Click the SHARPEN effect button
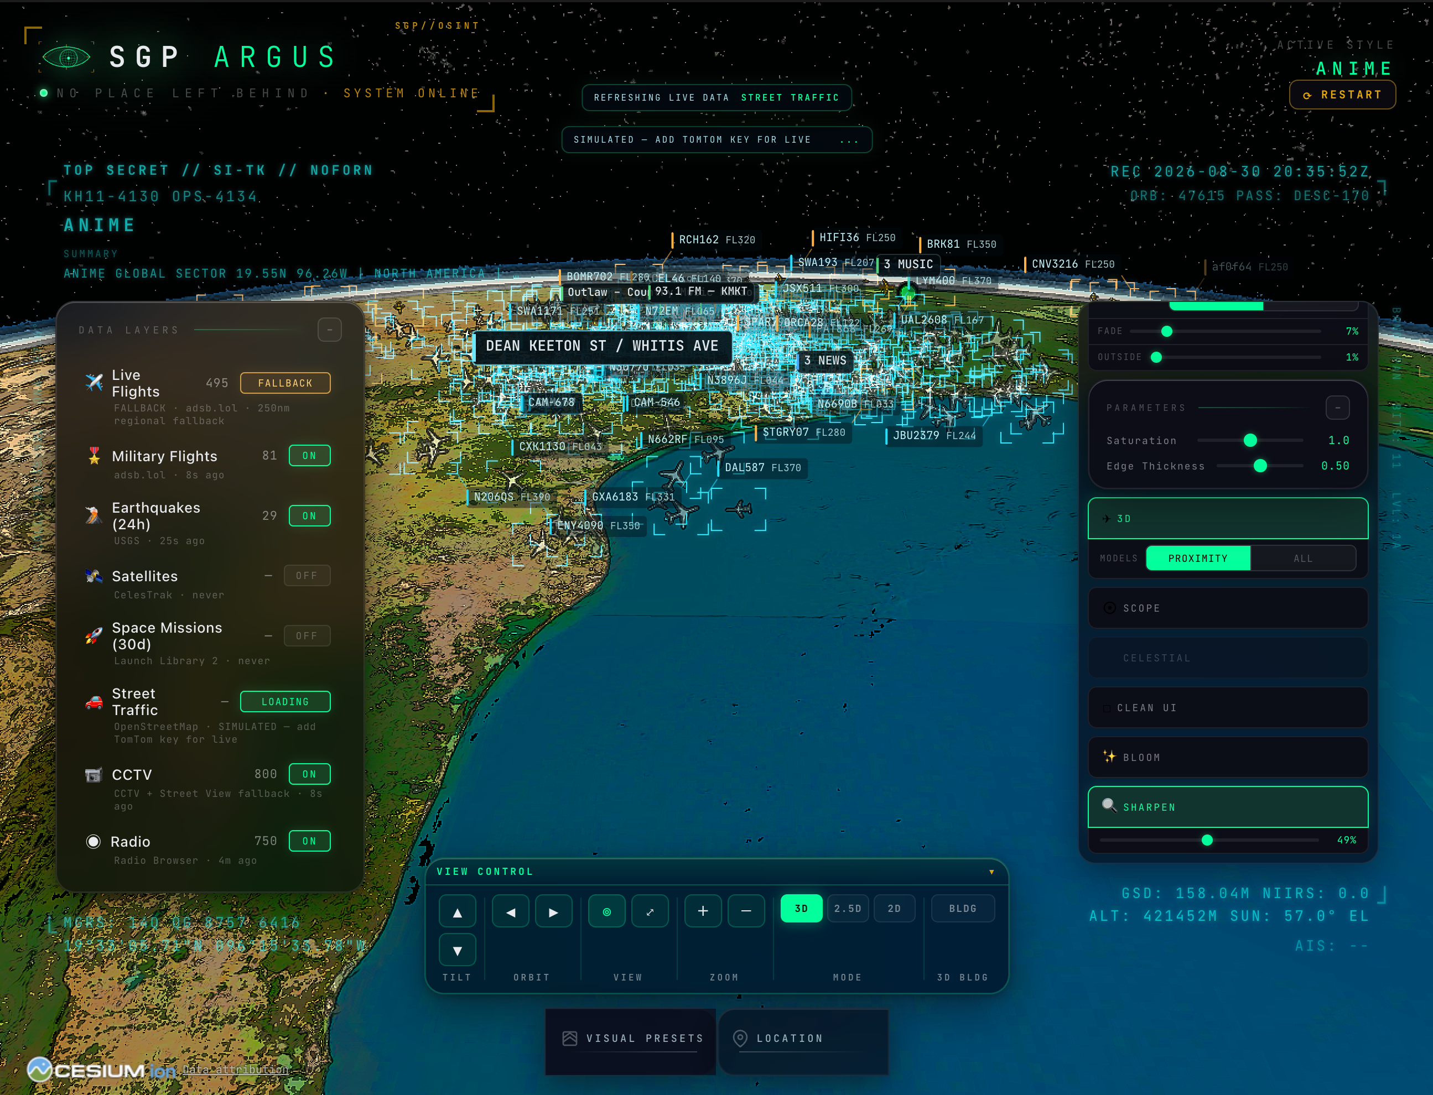Screen dimensions: 1433x1095 pos(1228,807)
